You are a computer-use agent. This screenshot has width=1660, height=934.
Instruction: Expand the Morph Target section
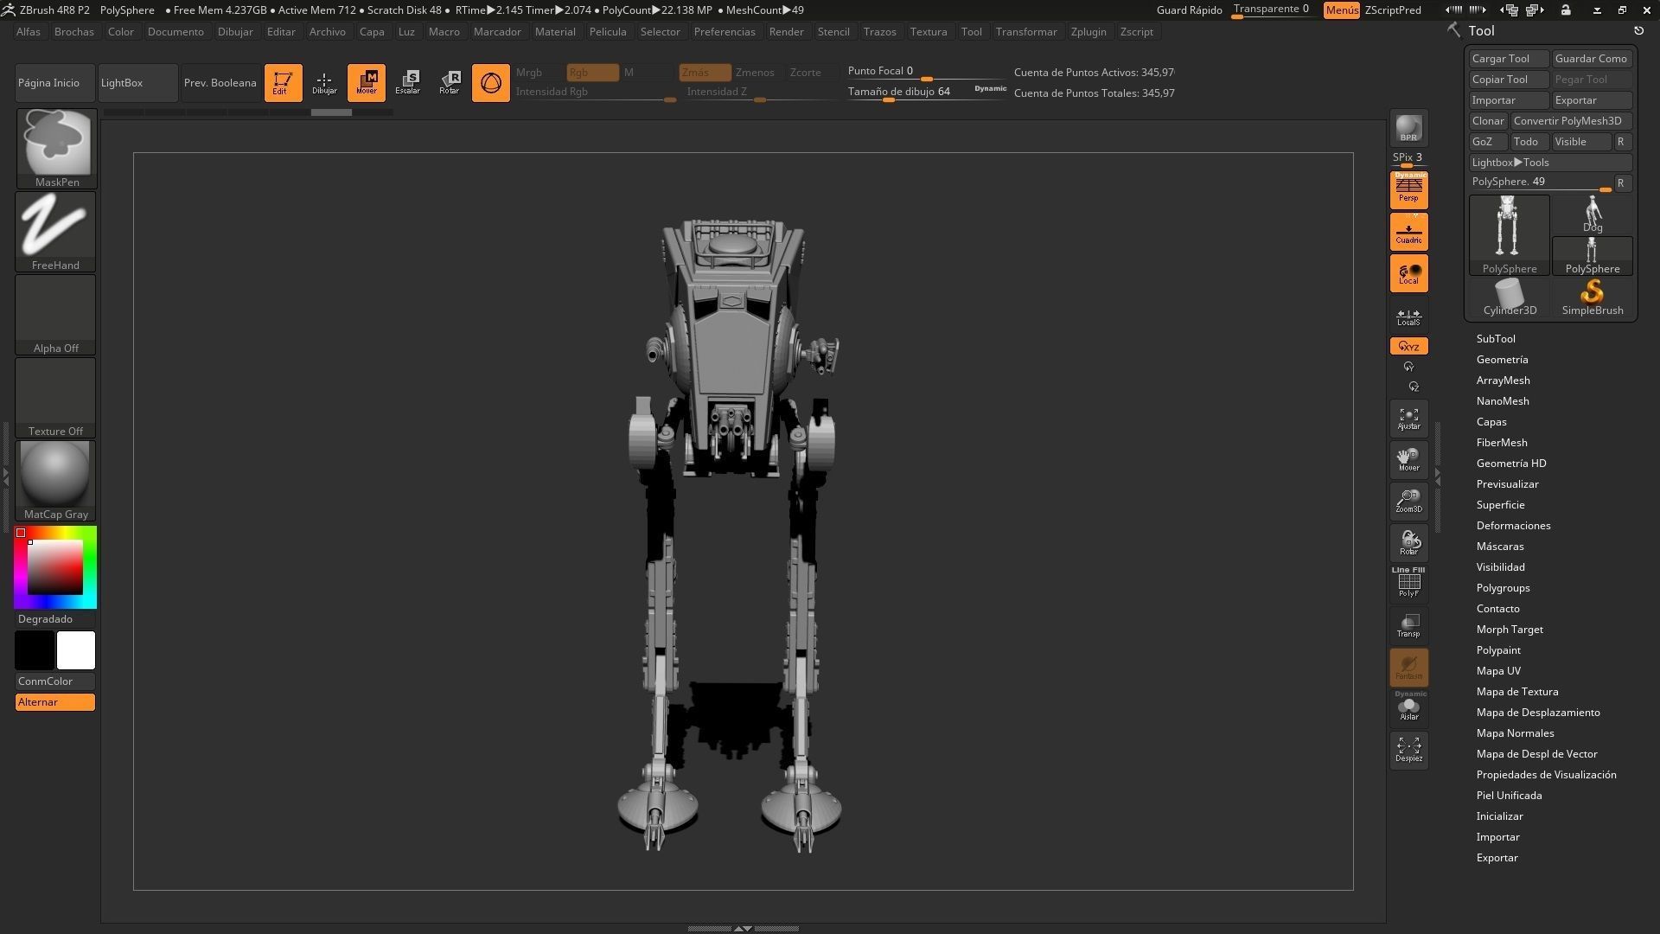1509,630
